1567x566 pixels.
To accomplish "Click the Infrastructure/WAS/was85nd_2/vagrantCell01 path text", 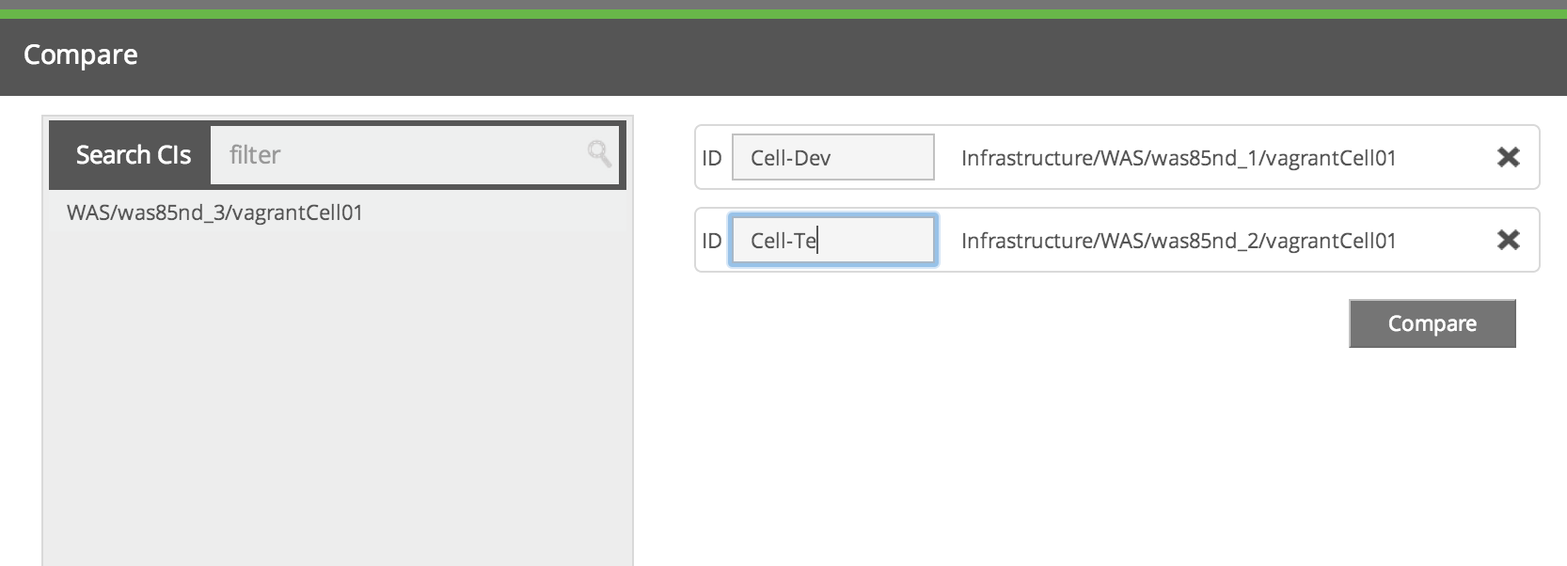I will [x=1178, y=241].
